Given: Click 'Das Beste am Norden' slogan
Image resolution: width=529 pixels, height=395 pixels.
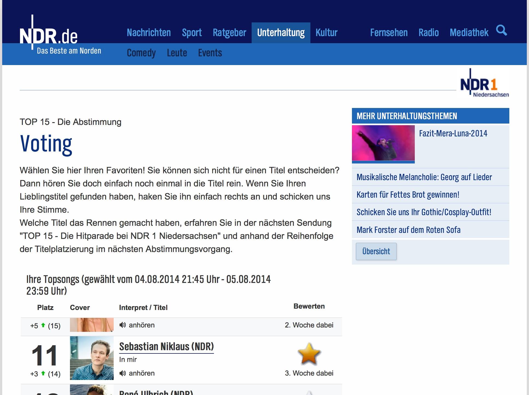Looking at the screenshot, I should pos(69,51).
